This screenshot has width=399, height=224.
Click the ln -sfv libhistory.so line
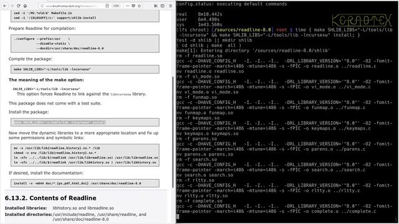pyautogui.click(x=85, y=162)
